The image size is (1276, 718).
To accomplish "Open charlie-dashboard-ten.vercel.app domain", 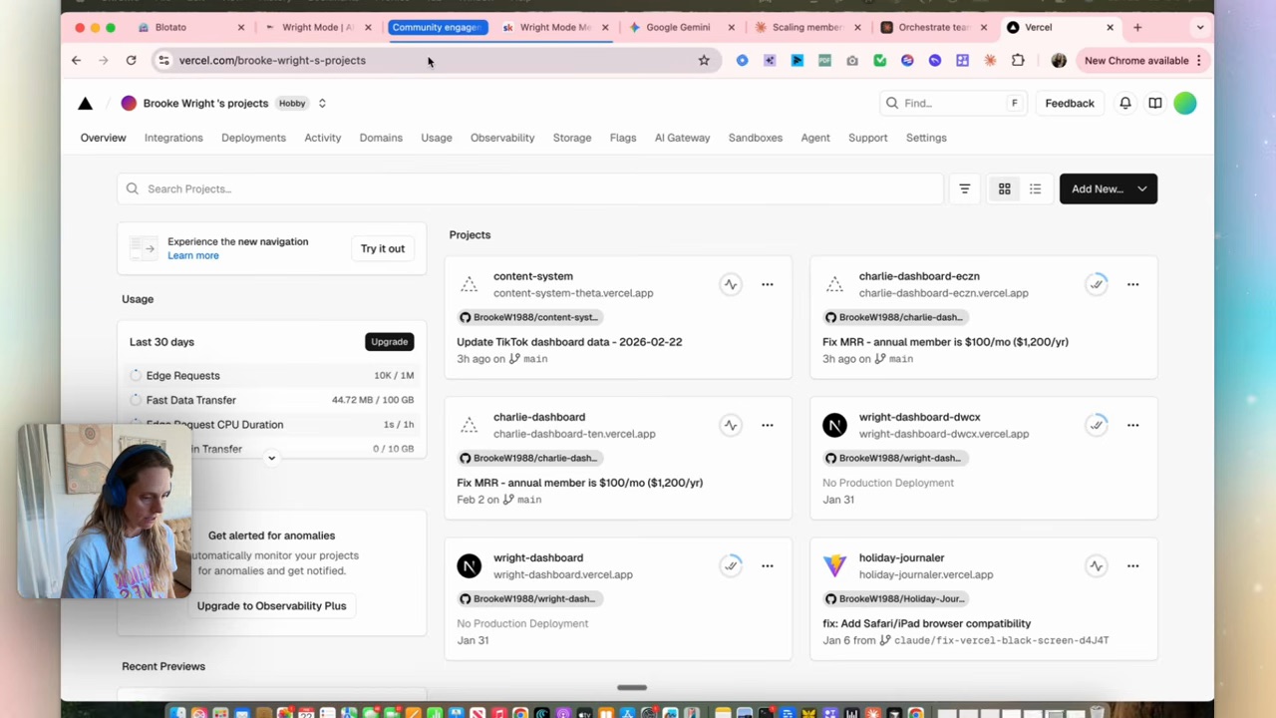I will coord(574,434).
